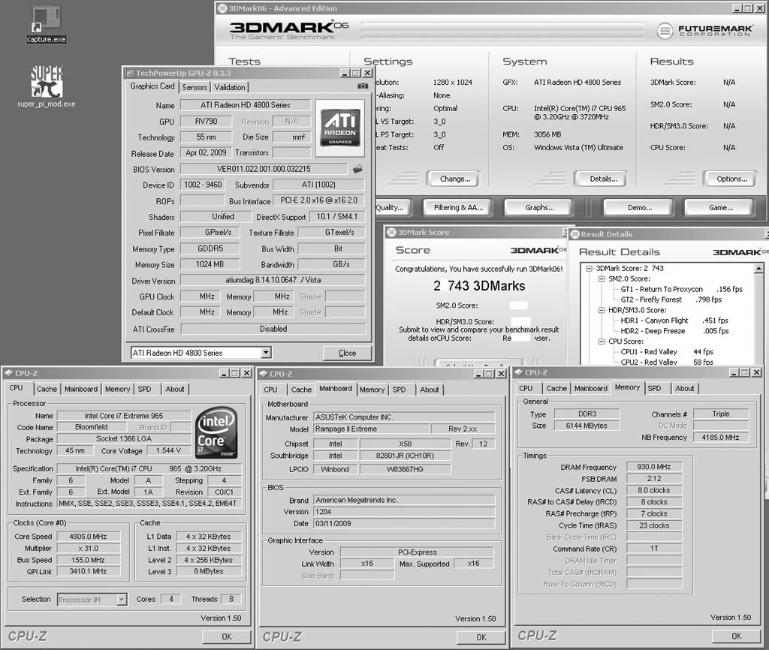
Task: Open Mainboard tab in the CPU-Z CPU window
Action: click(x=81, y=389)
